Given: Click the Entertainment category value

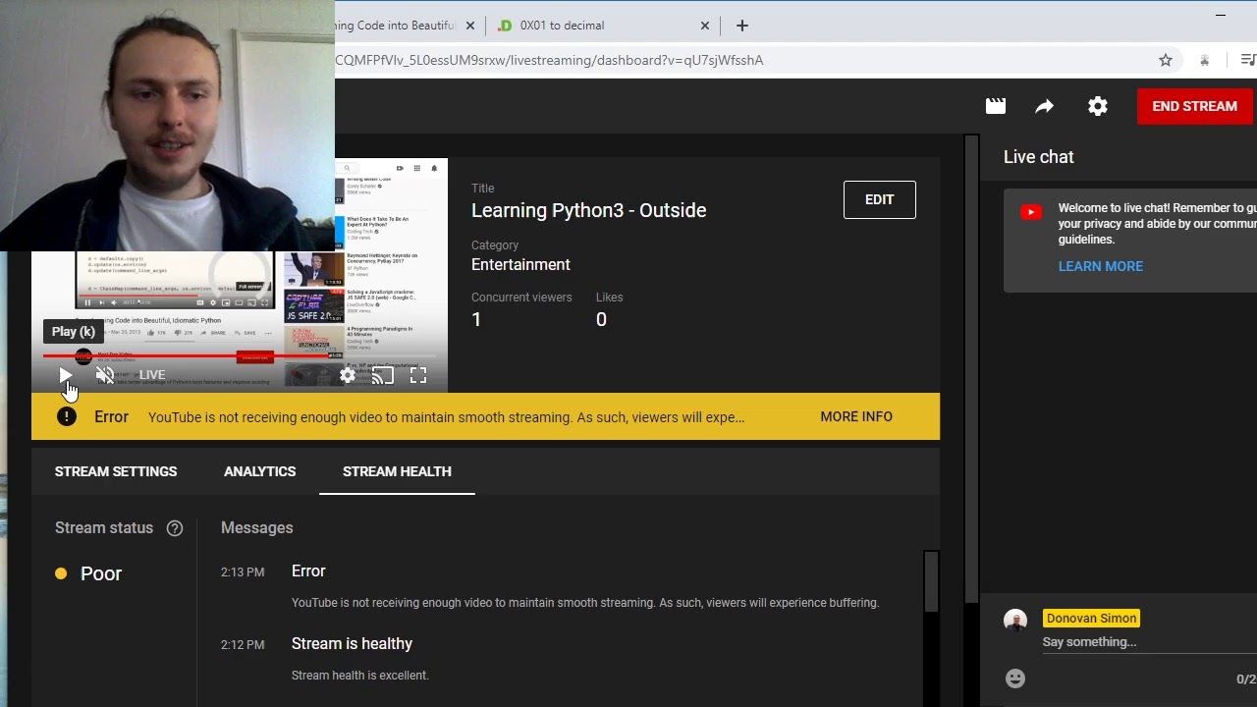Looking at the screenshot, I should coord(520,264).
